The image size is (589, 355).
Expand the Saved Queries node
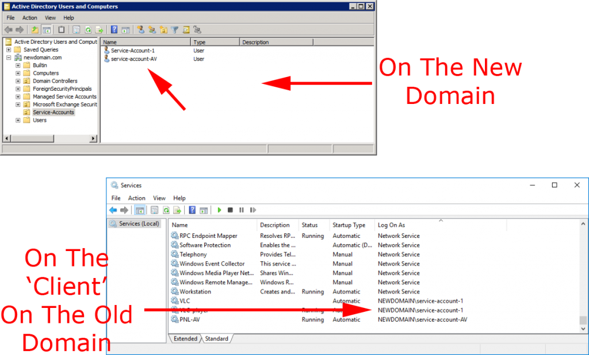point(9,49)
